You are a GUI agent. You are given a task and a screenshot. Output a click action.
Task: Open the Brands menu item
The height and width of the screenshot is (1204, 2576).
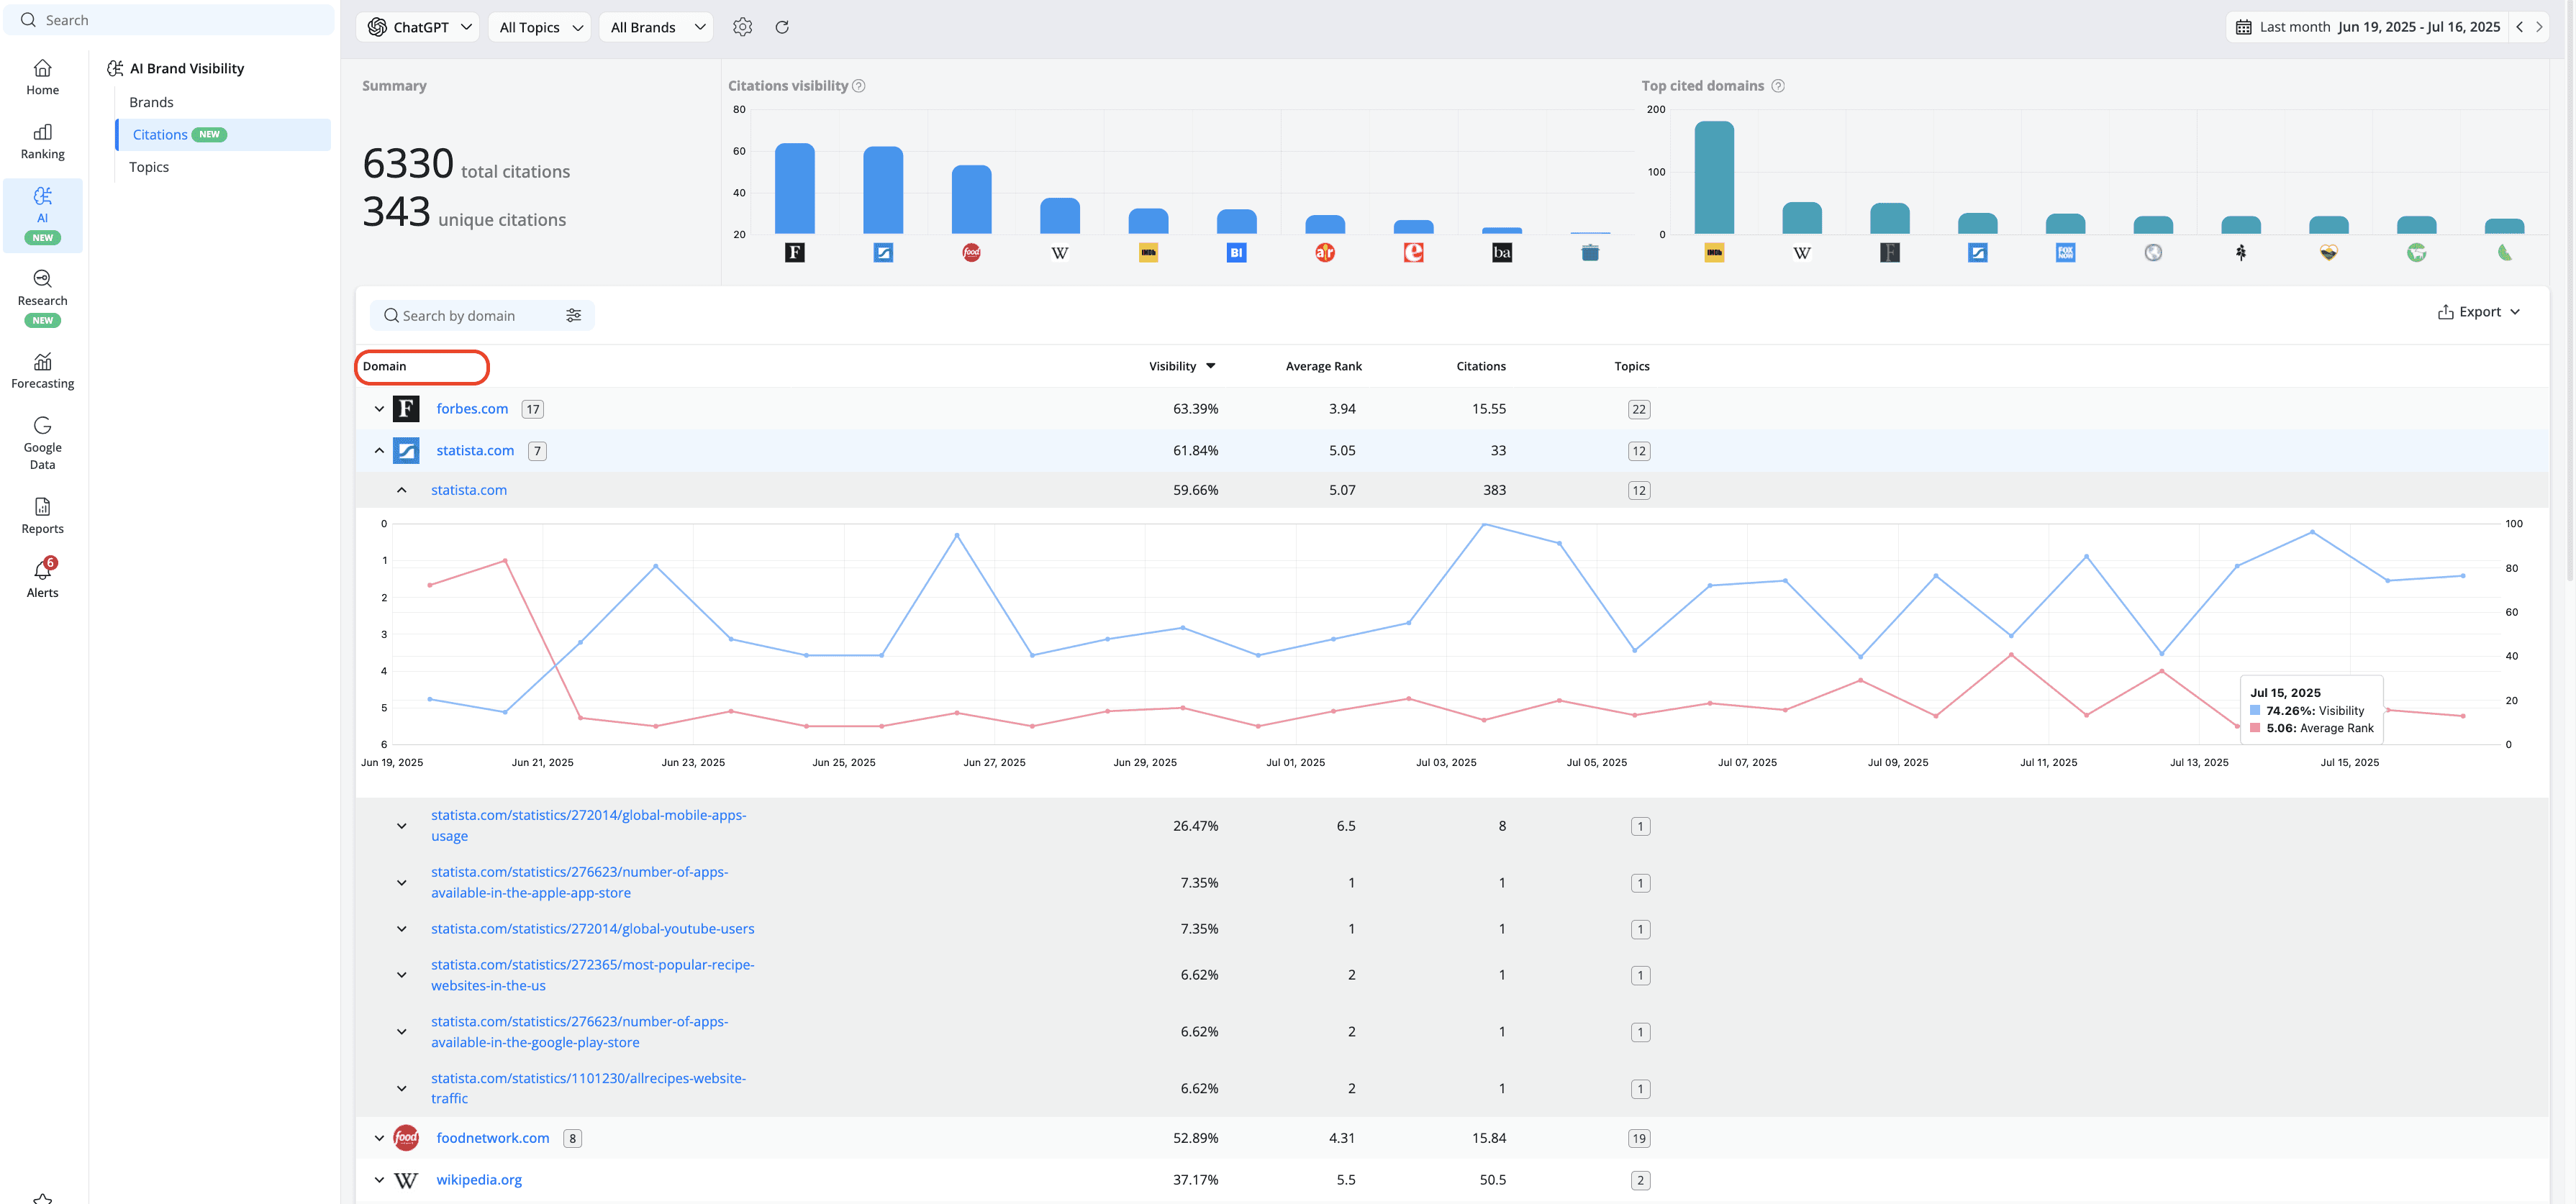pyautogui.click(x=151, y=102)
